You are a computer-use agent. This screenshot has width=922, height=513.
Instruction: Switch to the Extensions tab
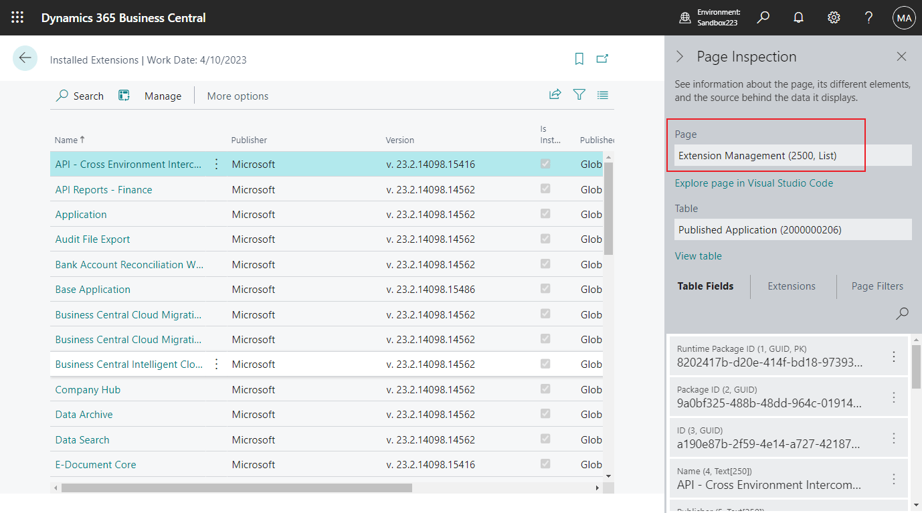(x=791, y=286)
